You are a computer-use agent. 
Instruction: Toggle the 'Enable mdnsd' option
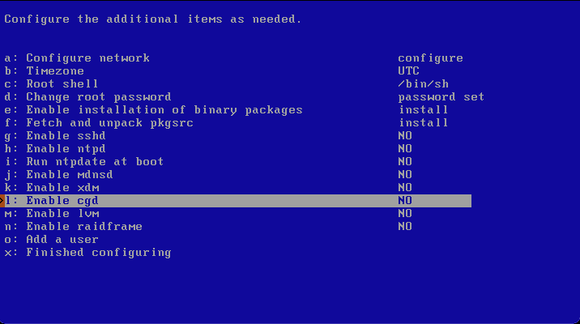(x=59, y=175)
